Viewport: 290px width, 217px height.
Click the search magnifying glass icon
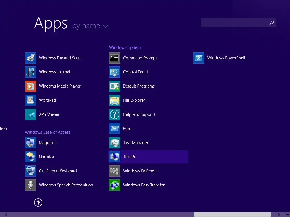point(272,23)
